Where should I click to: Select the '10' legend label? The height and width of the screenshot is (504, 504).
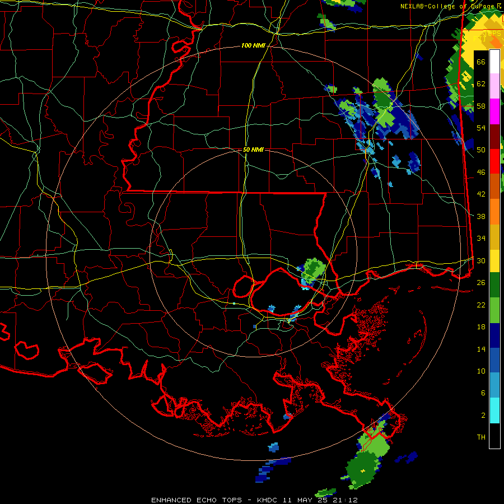click(x=481, y=371)
